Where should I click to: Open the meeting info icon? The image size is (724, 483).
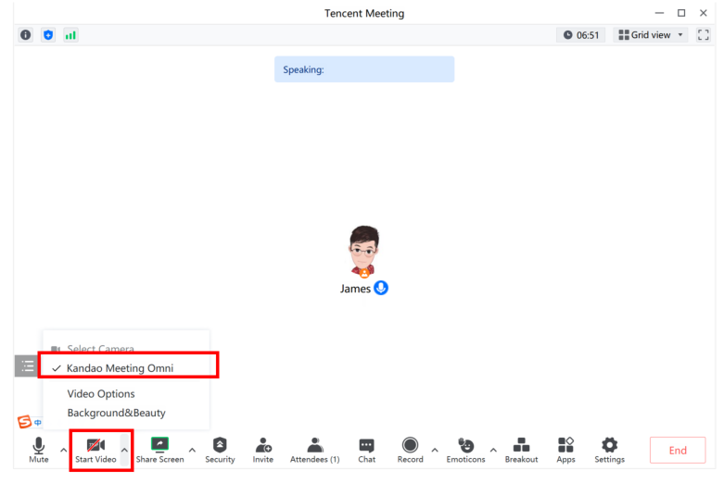(26, 35)
